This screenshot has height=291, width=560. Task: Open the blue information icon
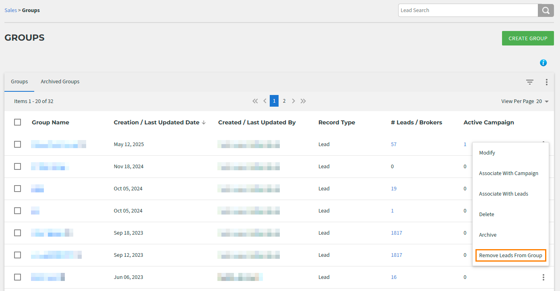point(543,63)
